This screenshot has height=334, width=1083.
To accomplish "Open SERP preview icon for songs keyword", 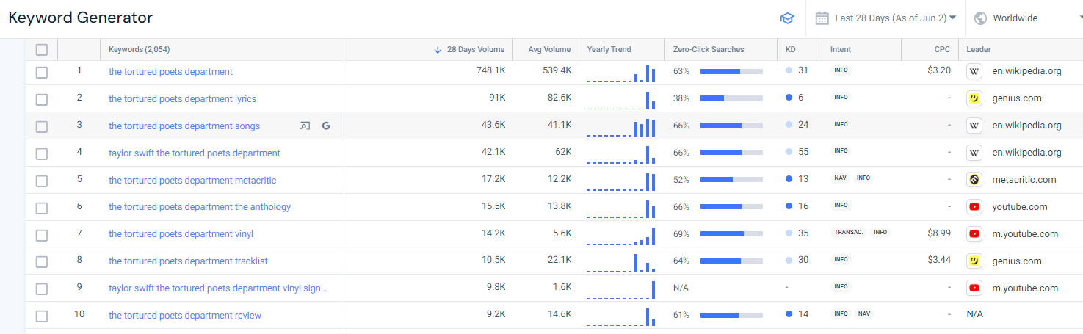I will pyautogui.click(x=305, y=126).
